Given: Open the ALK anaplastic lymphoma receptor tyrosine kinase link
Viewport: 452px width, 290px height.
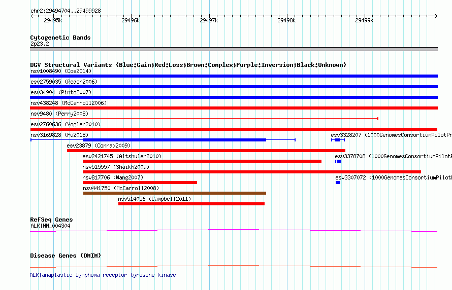Looking at the screenshot, I should [103, 275].
